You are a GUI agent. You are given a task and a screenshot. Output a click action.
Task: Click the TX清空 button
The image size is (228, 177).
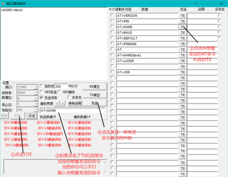[95, 95]
